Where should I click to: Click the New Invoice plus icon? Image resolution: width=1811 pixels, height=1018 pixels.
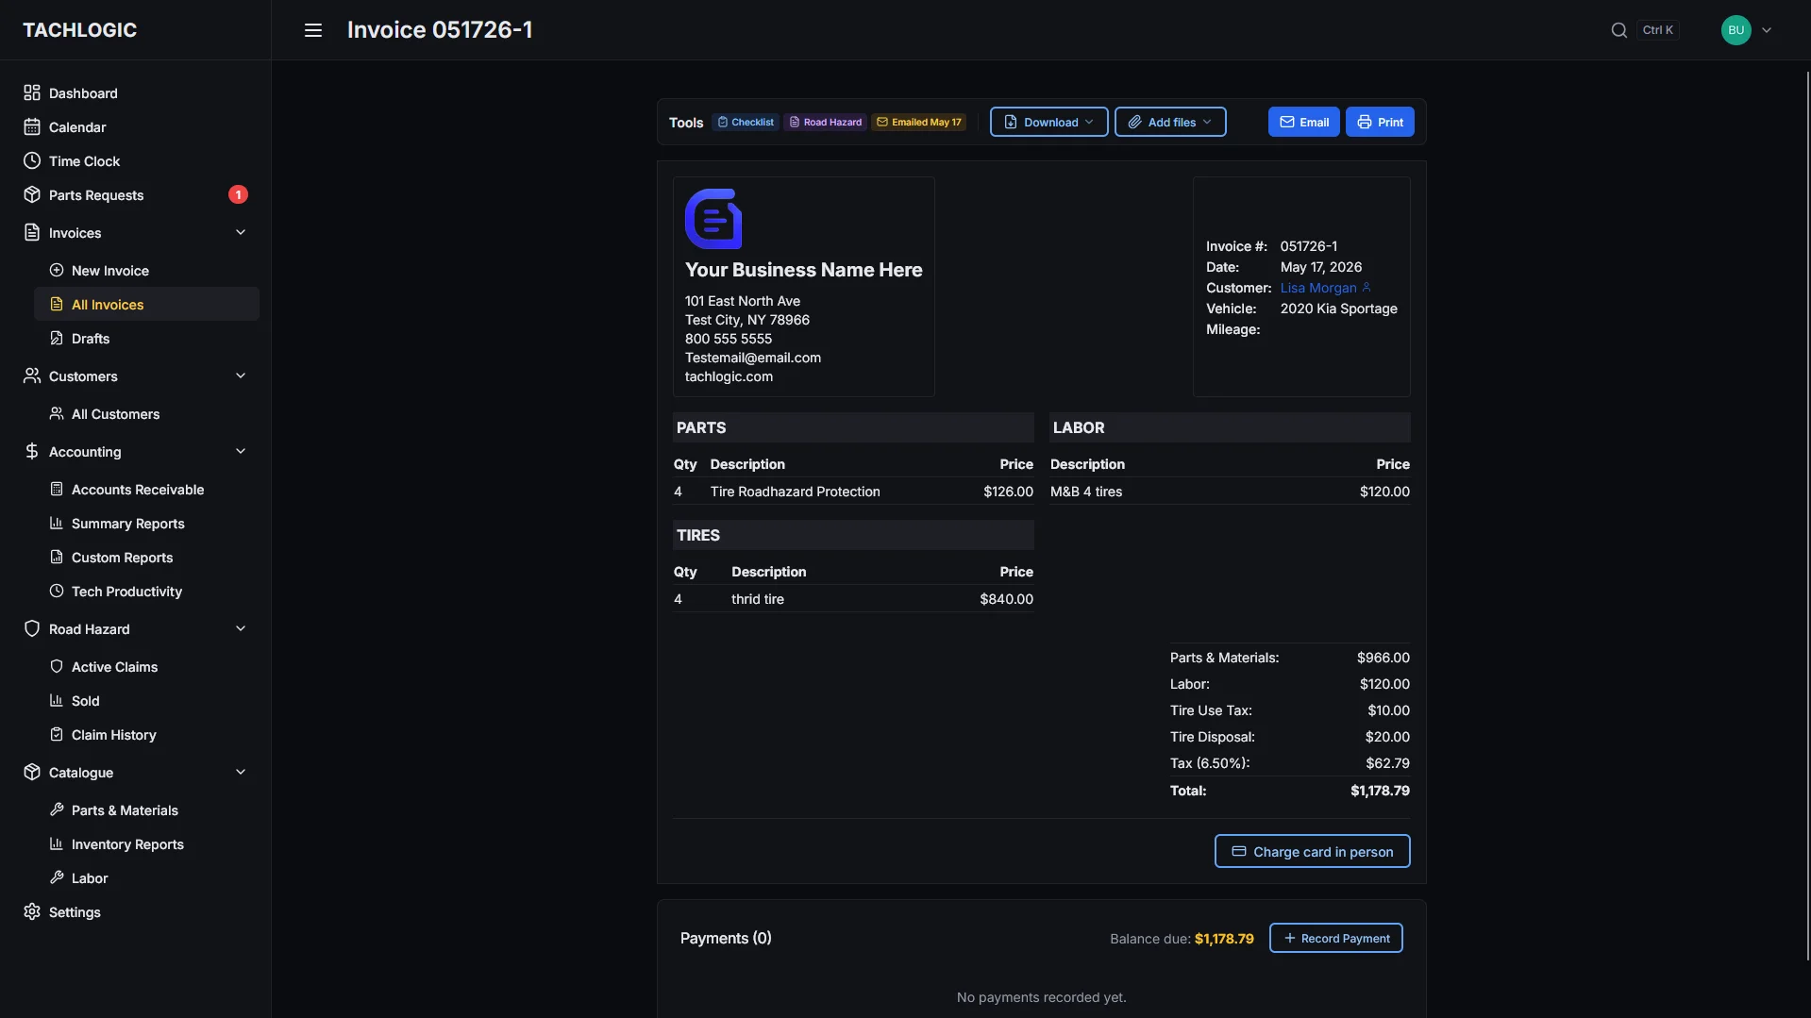(57, 270)
